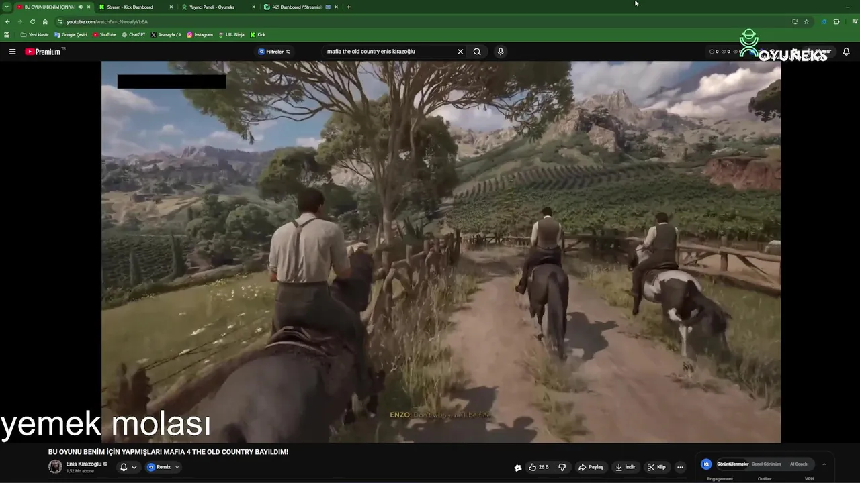Open Enis Kirazoglu channel avatar

click(x=55, y=467)
